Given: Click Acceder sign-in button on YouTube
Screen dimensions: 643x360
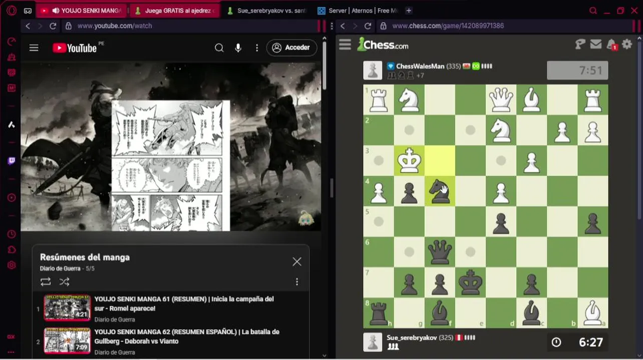Looking at the screenshot, I should [x=291, y=47].
